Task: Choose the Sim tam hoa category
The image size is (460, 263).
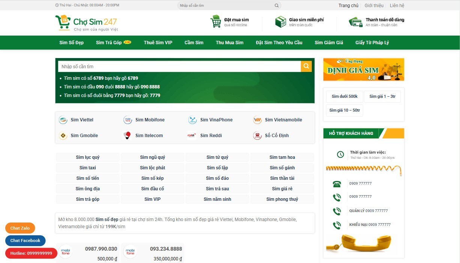Action: (x=282, y=157)
